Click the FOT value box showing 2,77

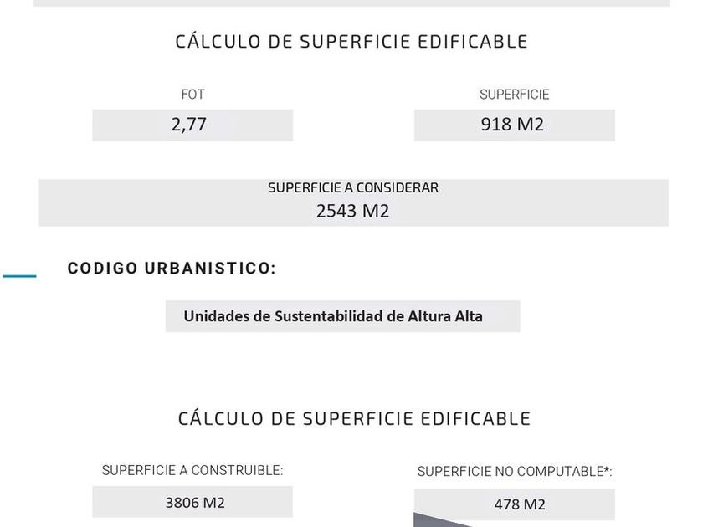(192, 125)
